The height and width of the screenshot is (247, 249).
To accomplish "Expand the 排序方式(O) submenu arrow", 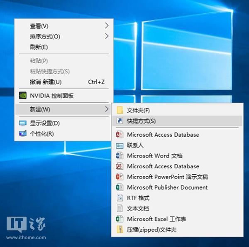I will click(107, 36).
